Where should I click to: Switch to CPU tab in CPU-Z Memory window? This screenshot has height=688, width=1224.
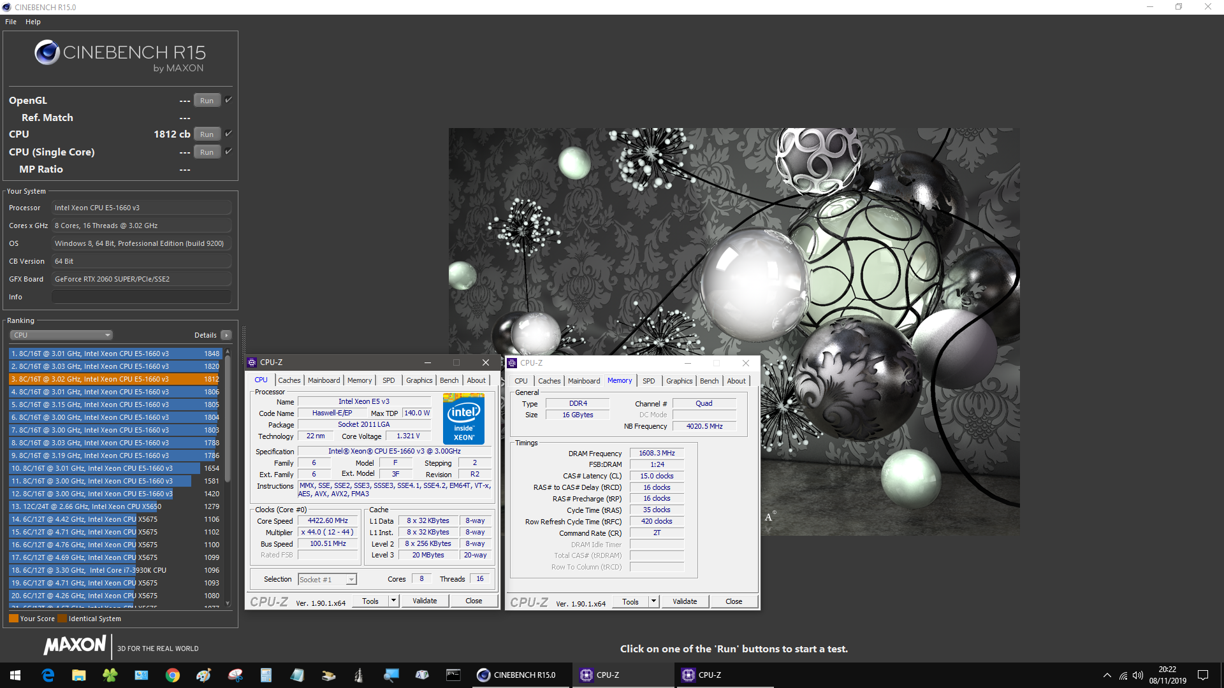click(521, 381)
